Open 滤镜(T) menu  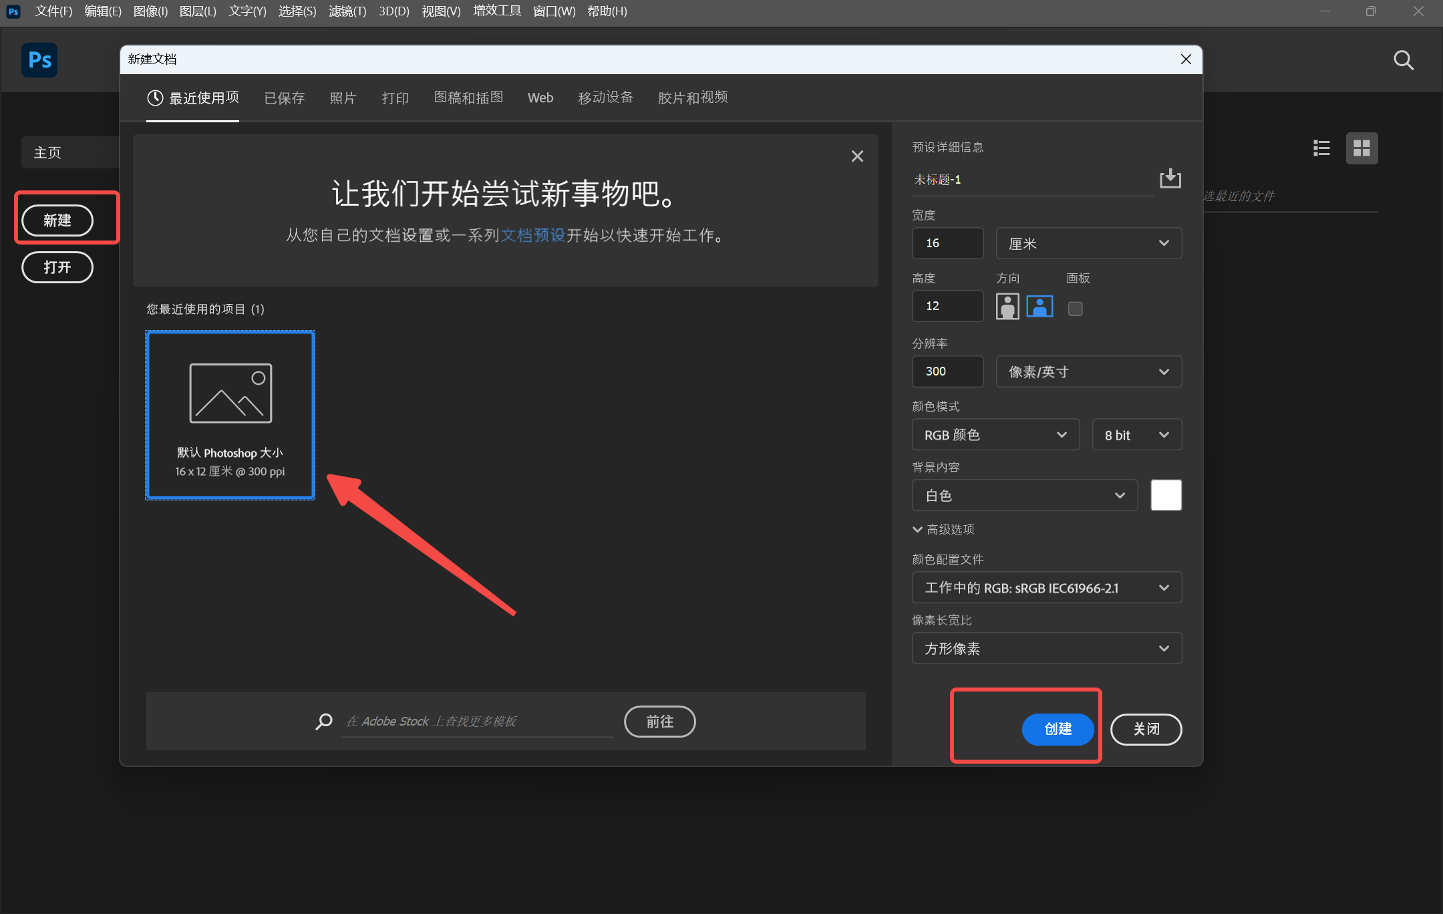[347, 11]
